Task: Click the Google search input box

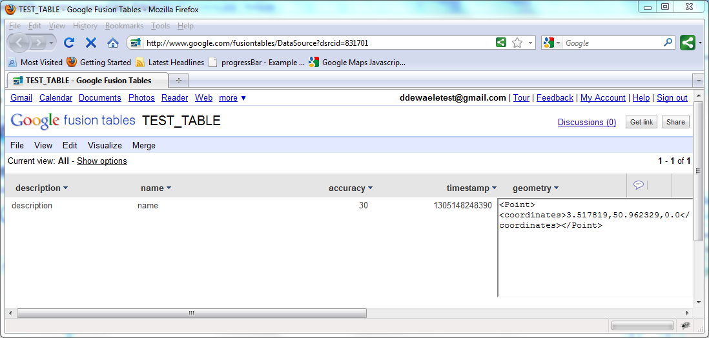Action: click(613, 43)
